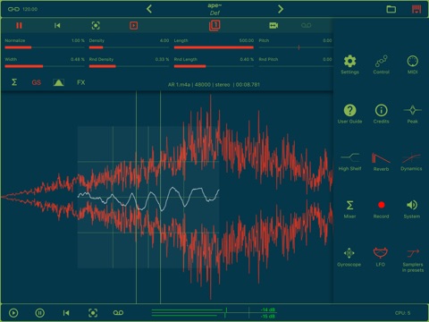Open the file browser folder icon
Viewport: 429px width, 322px height.
pyautogui.click(x=391, y=9)
